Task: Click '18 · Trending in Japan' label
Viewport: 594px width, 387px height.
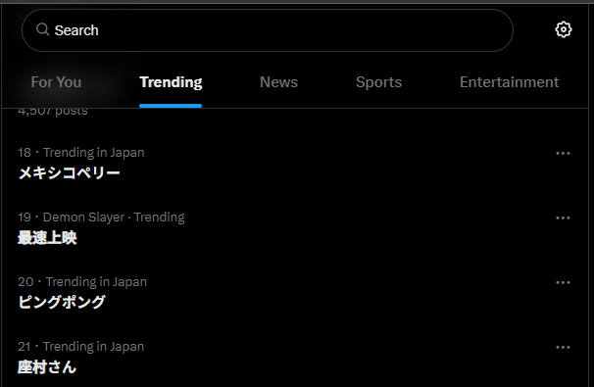Action: click(81, 153)
